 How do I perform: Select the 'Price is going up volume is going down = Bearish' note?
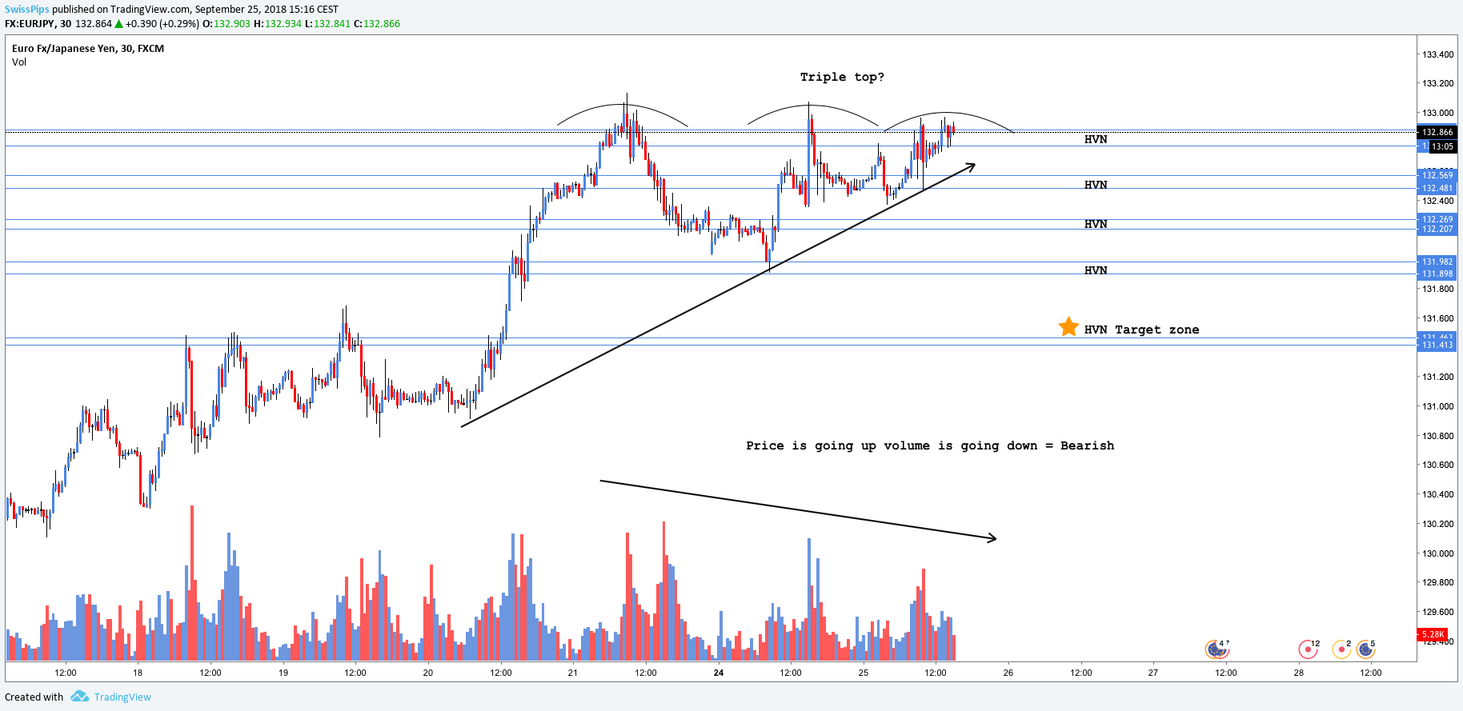pos(930,445)
